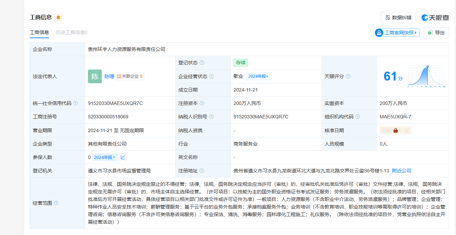Click the help icon beside 统一社会信用代码

[x=76, y=103]
